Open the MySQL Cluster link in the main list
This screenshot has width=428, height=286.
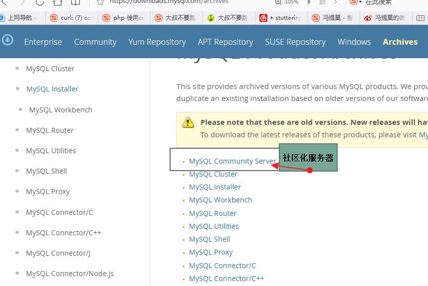pos(213,174)
